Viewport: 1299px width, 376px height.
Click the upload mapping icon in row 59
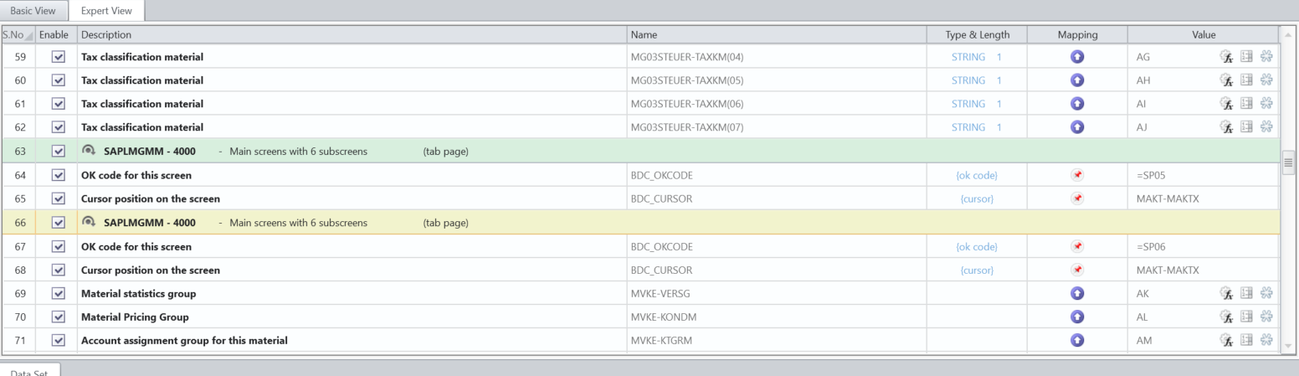(x=1077, y=57)
